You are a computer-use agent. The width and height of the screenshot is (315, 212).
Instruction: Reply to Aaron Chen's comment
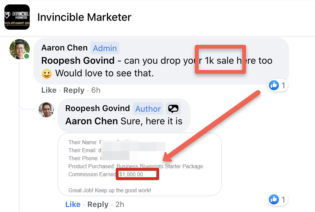coord(74,90)
